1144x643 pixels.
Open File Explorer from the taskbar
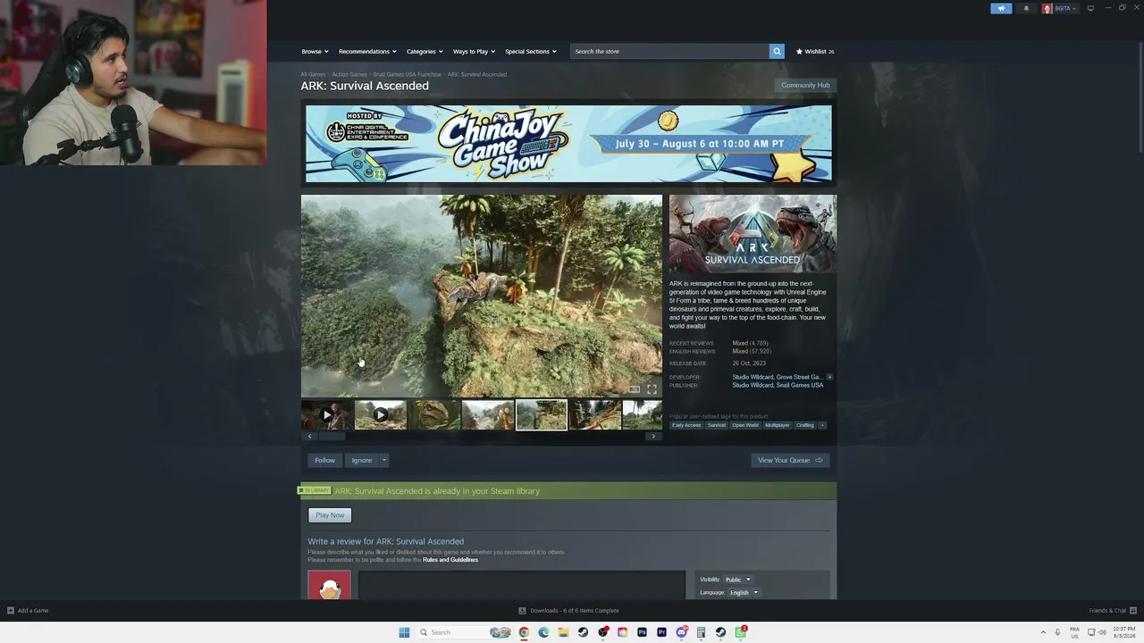coord(563,632)
